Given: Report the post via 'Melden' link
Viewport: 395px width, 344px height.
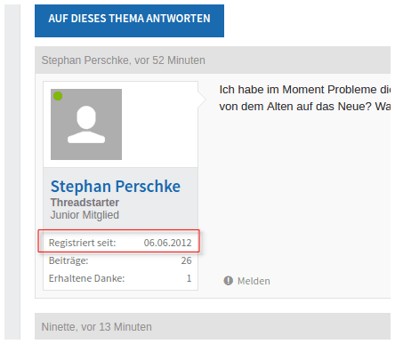Looking at the screenshot, I should 254,281.
